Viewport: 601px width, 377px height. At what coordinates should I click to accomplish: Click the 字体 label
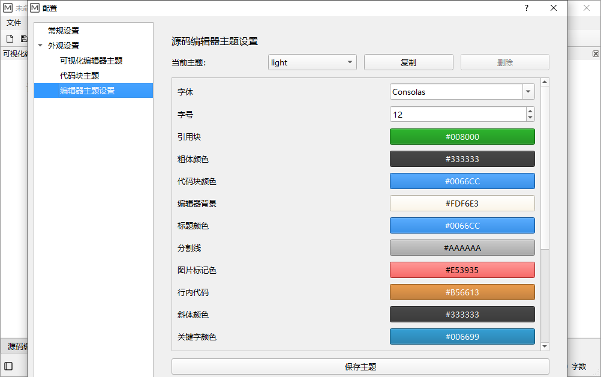pos(185,92)
